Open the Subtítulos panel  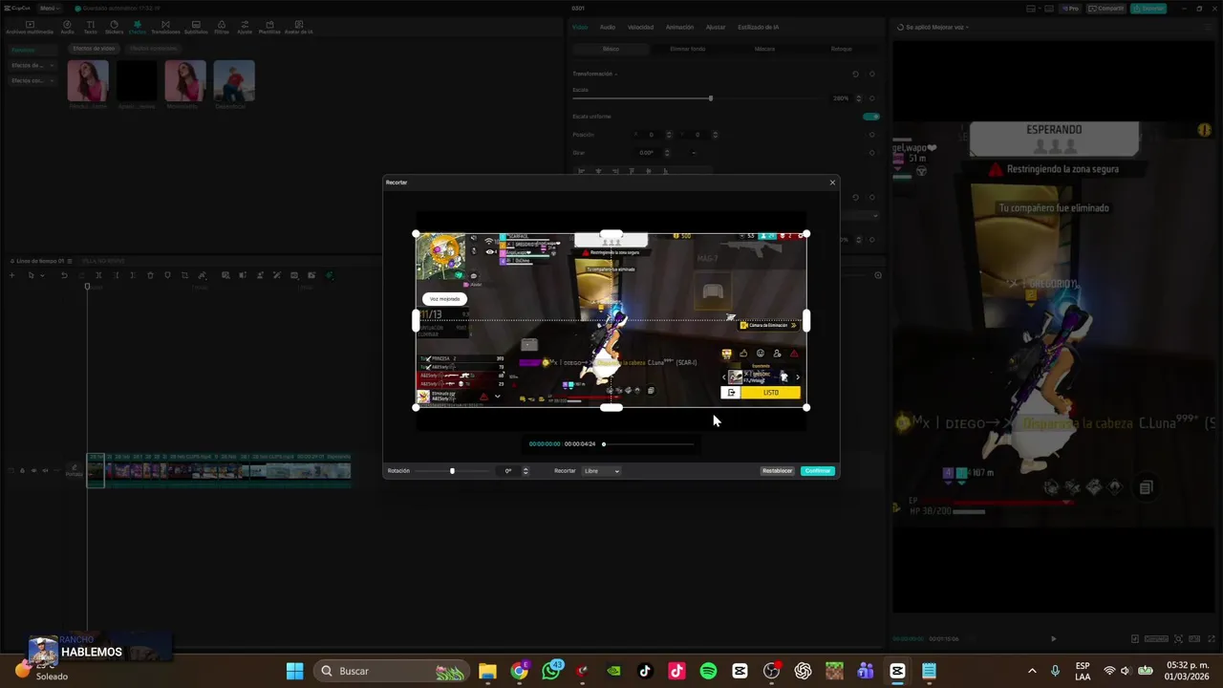click(195, 27)
